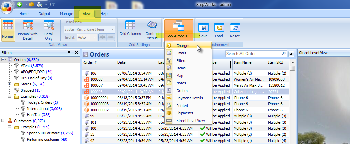The height and width of the screenshot is (144, 350).
Task: Collapse the Customers tree node
Action: click(x=3, y=121)
